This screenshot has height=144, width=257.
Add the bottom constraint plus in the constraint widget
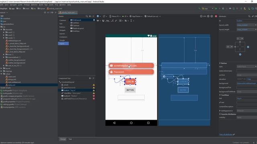point(240,54)
